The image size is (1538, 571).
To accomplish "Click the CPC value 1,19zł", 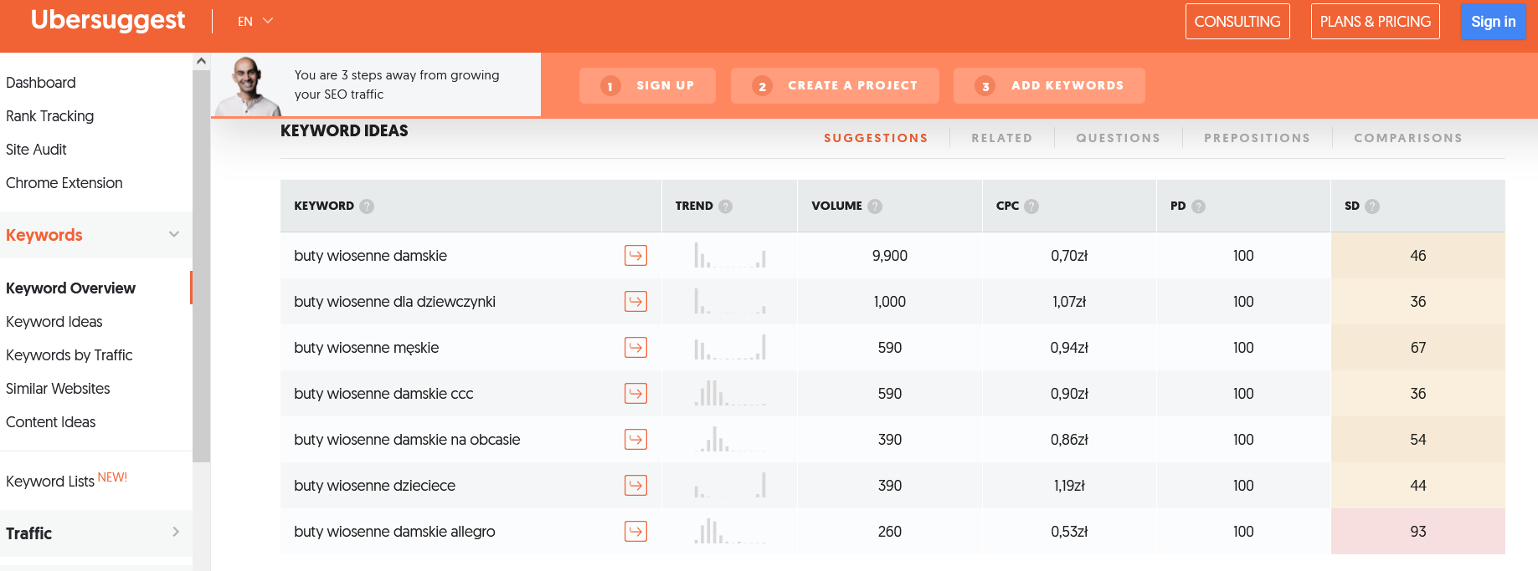I will [x=1069, y=486].
